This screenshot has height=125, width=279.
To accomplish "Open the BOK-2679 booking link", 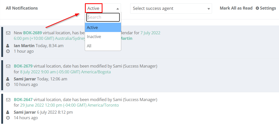I will tap(23, 66).
